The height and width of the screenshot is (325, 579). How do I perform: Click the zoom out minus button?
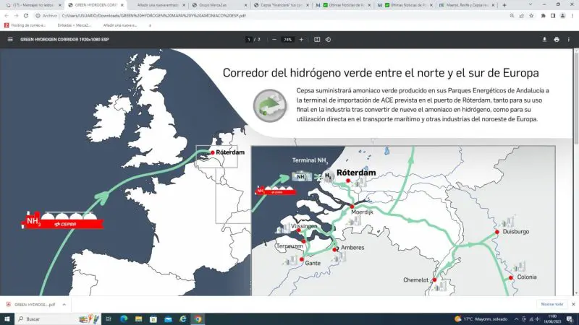click(x=274, y=39)
